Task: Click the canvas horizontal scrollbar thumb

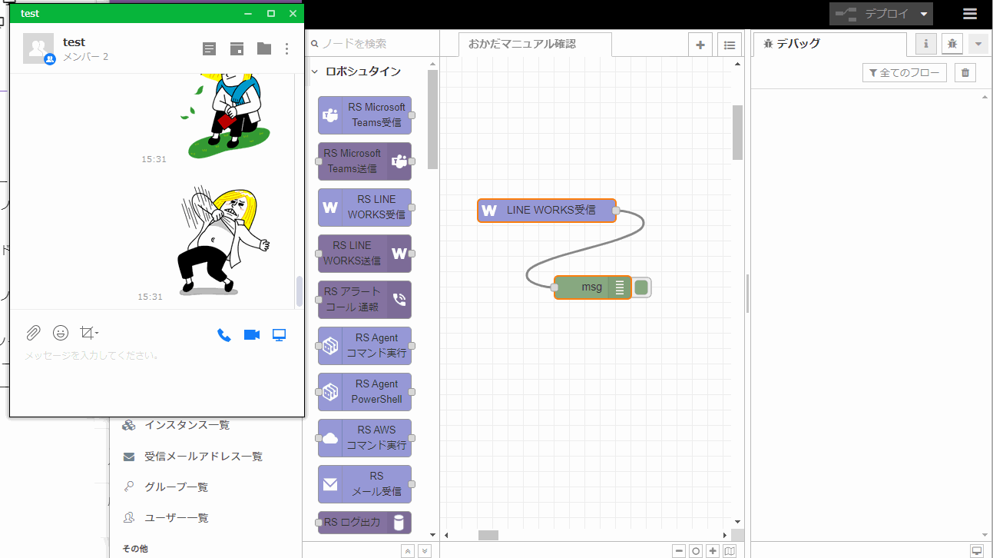Action: click(x=488, y=535)
